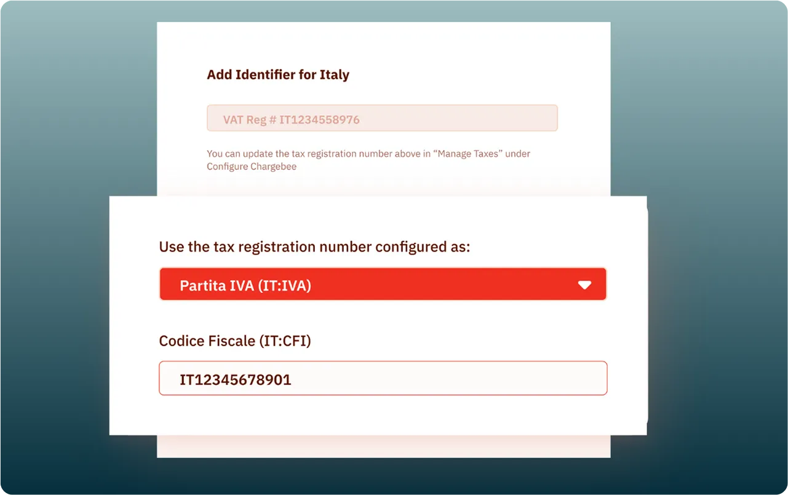Select the Codice Fiscale (IT:CFI) label
Image resolution: width=788 pixels, height=495 pixels.
tap(234, 341)
